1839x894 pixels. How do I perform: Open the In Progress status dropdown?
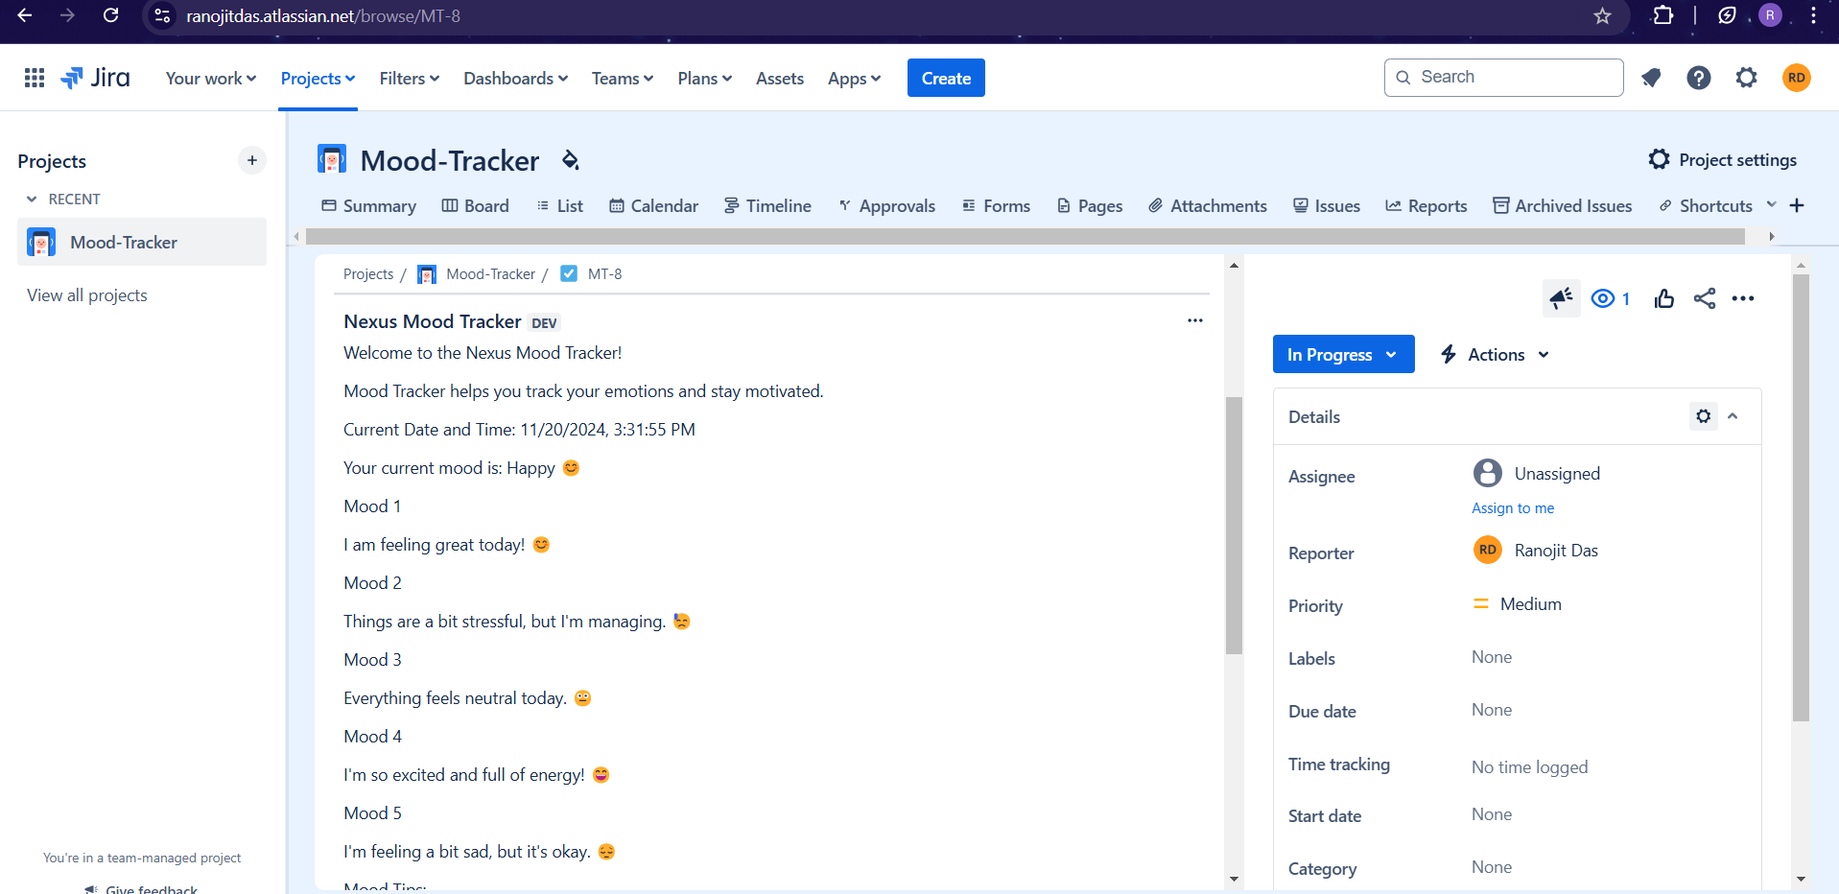click(1343, 354)
